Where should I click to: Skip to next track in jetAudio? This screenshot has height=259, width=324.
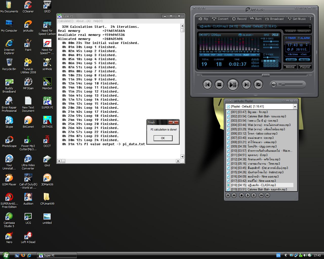pyautogui.click(x=246, y=85)
